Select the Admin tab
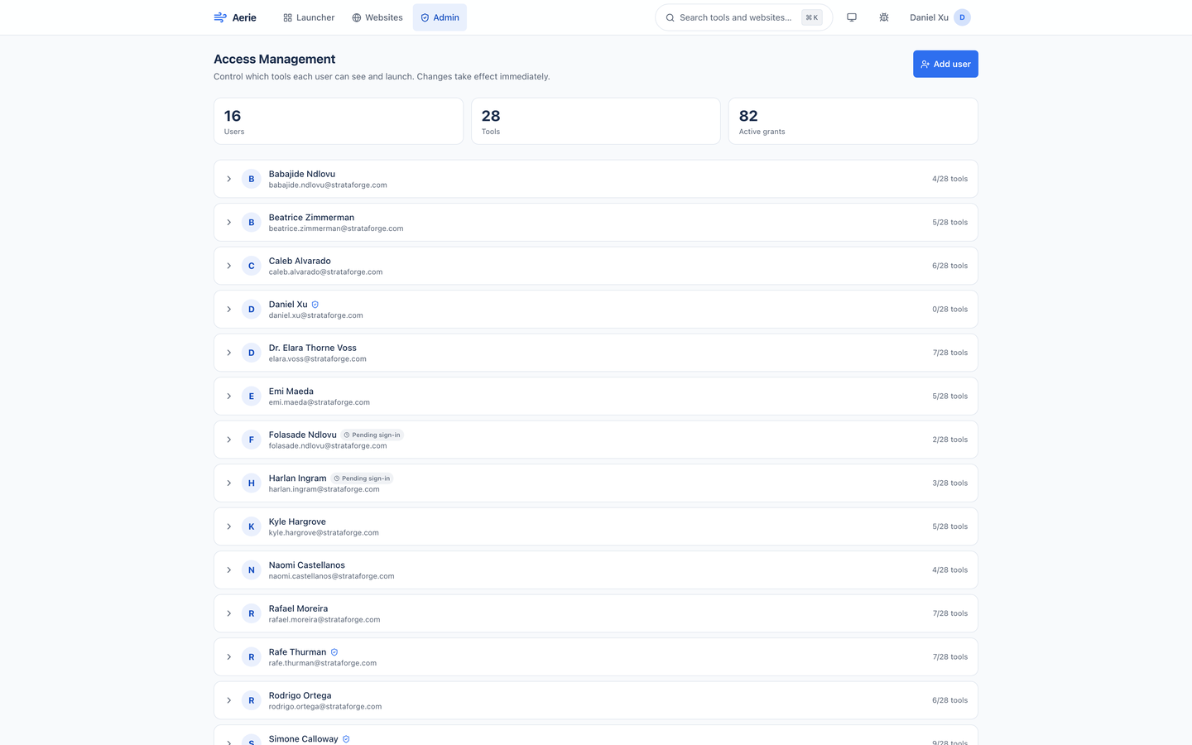This screenshot has height=745, width=1192. 440,17
